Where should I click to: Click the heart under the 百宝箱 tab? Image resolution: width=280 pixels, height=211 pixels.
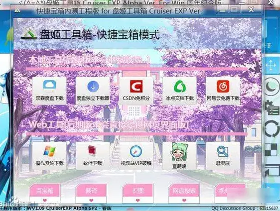point(45,200)
